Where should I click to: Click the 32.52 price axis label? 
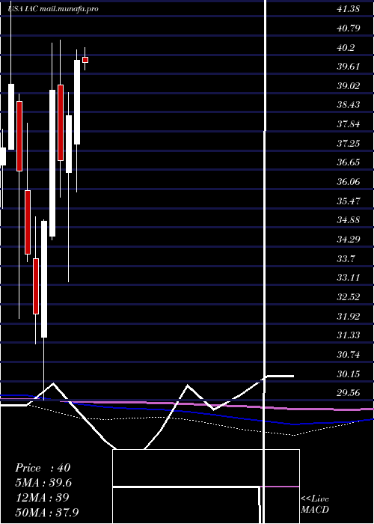[x=349, y=296]
